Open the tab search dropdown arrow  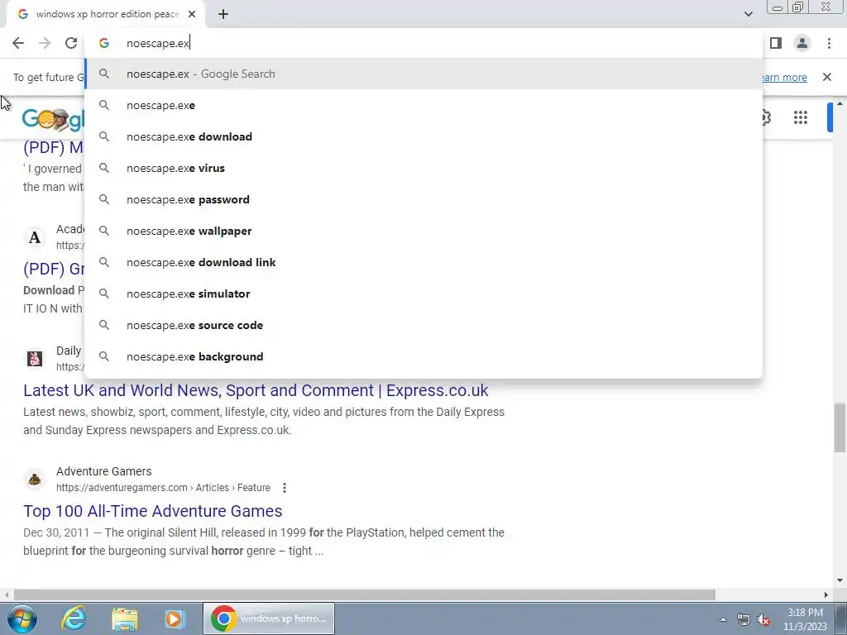[748, 14]
